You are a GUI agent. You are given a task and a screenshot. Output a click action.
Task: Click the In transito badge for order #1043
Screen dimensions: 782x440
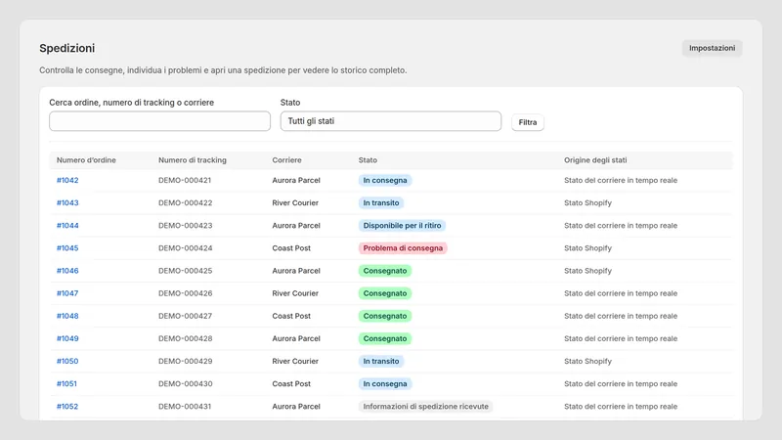click(x=381, y=202)
